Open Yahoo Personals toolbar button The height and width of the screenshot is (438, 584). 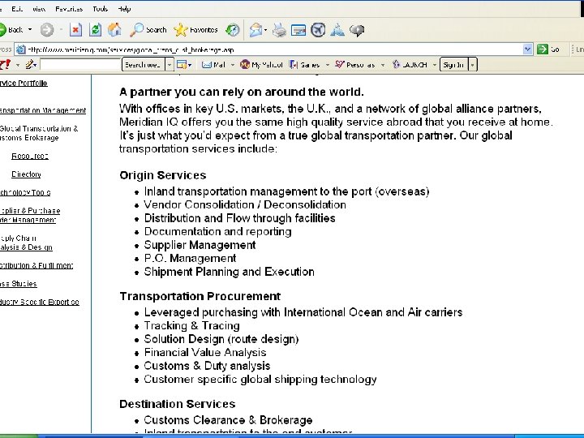click(355, 65)
